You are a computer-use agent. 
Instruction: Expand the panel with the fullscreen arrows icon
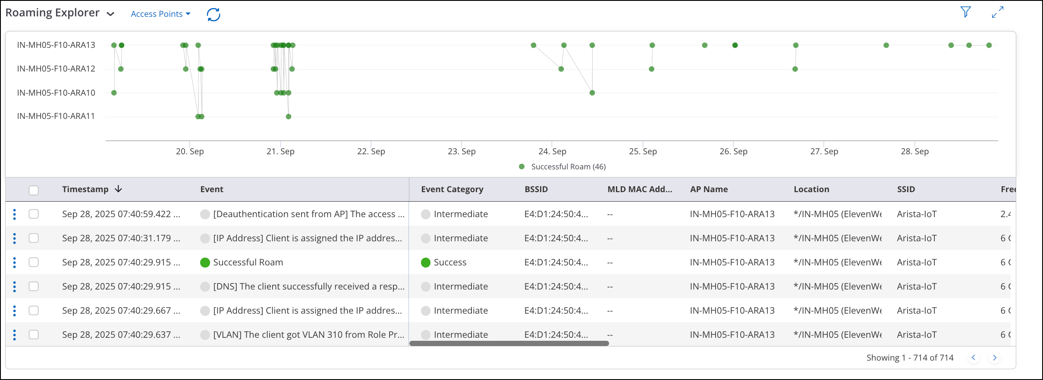pyautogui.click(x=997, y=12)
